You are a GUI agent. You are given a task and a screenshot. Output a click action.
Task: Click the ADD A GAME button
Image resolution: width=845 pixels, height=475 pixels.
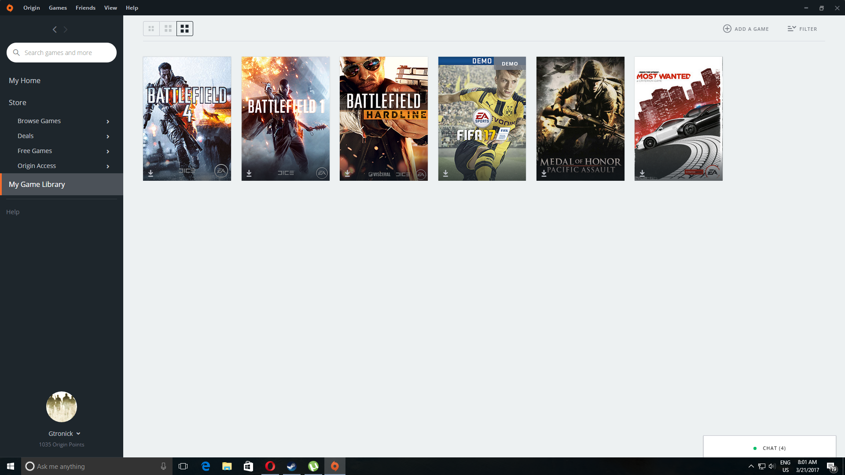point(746,29)
